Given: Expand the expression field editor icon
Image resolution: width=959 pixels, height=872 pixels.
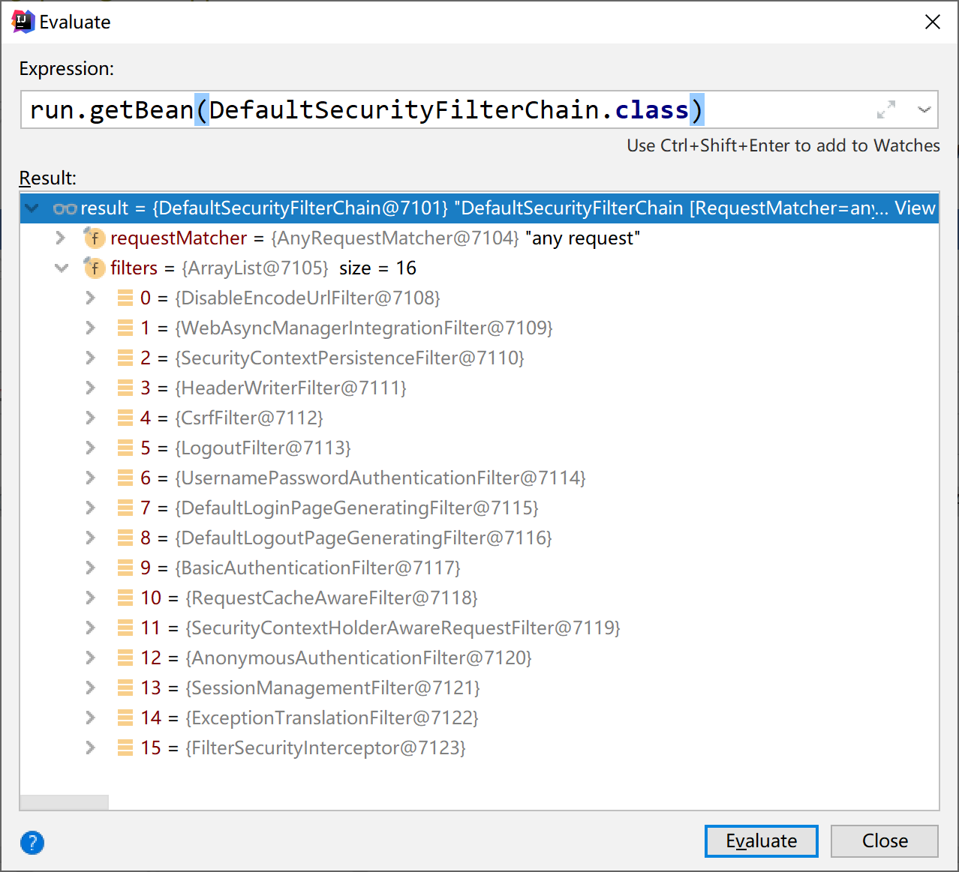Looking at the screenshot, I should 886,109.
